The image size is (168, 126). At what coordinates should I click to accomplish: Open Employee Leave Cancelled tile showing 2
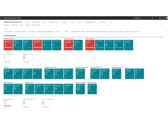pyautogui.click(x=69, y=89)
